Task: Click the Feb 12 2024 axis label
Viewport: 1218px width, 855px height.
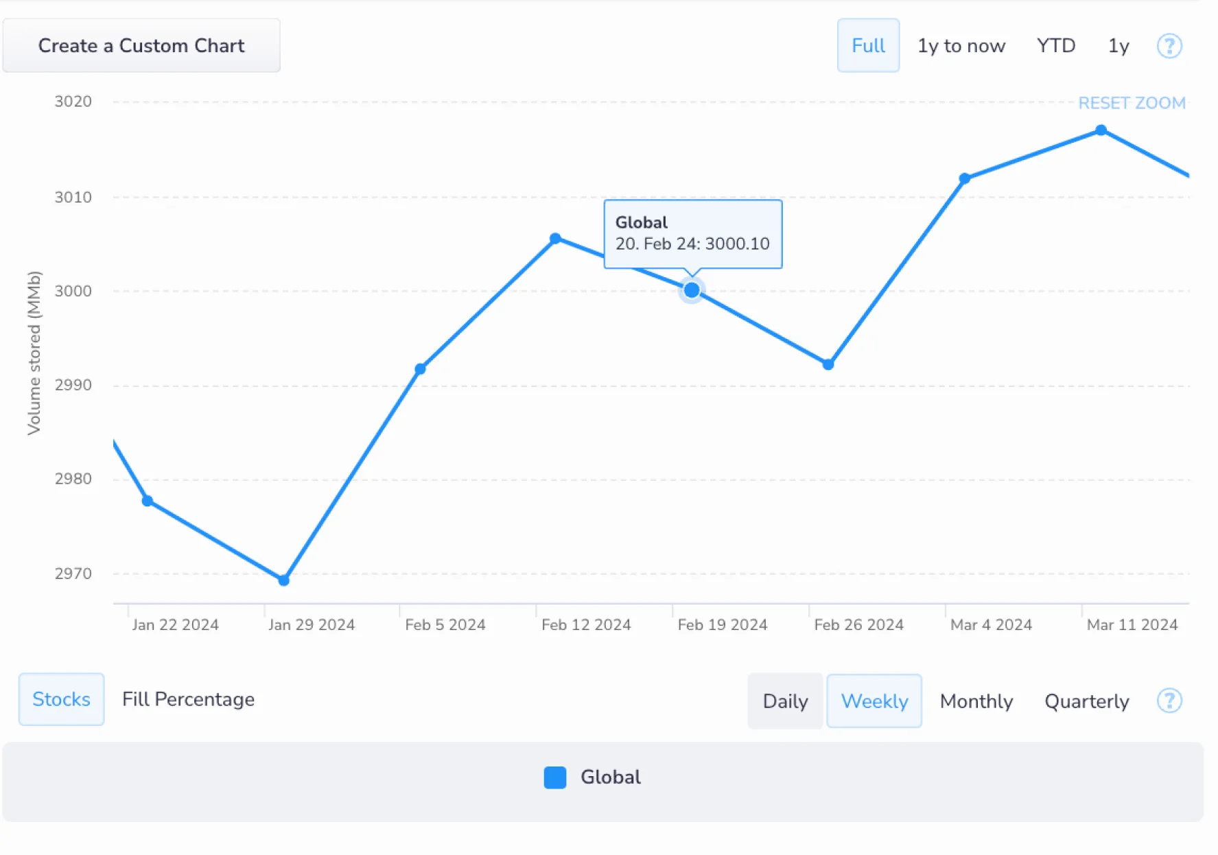Action: 586,624
